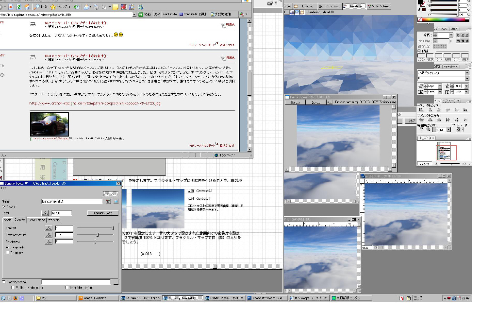This screenshot has height=311, width=497.
Task: Toggle the Enable checkbox in Density fractal dialog
Action: 4,207
